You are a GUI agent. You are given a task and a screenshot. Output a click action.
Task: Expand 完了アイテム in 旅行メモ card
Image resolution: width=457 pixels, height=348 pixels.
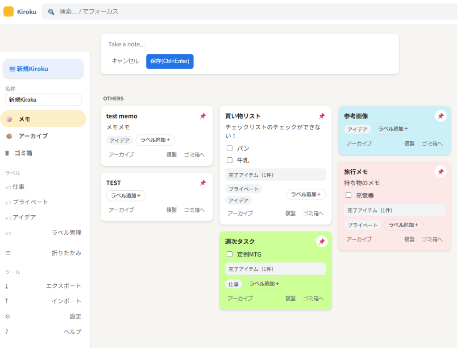pyautogui.click(x=394, y=210)
